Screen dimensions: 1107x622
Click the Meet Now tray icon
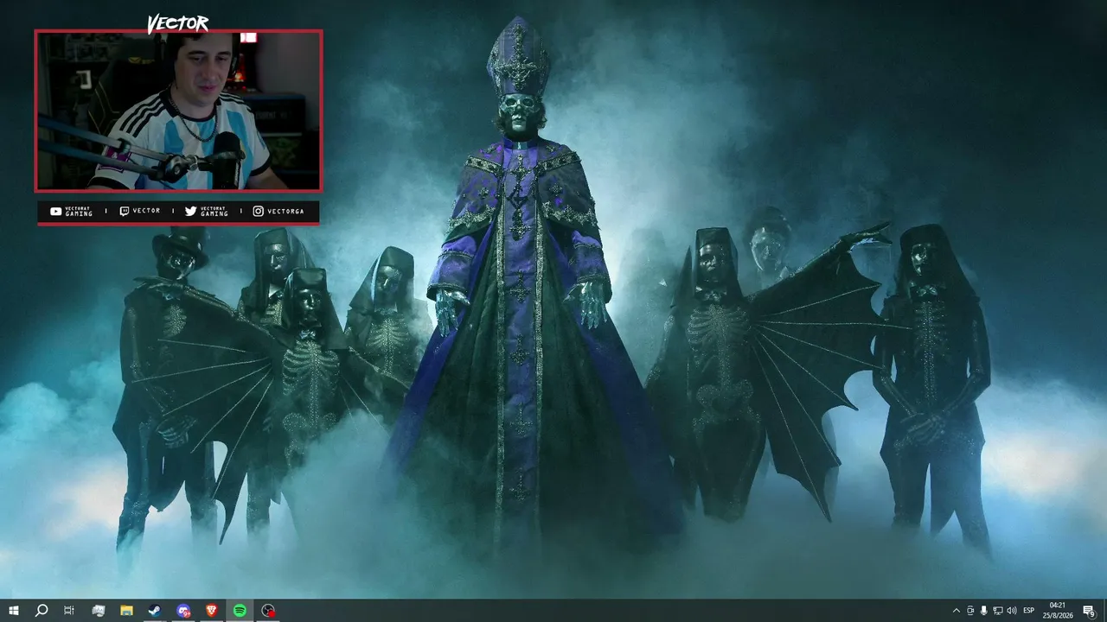click(x=970, y=611)
